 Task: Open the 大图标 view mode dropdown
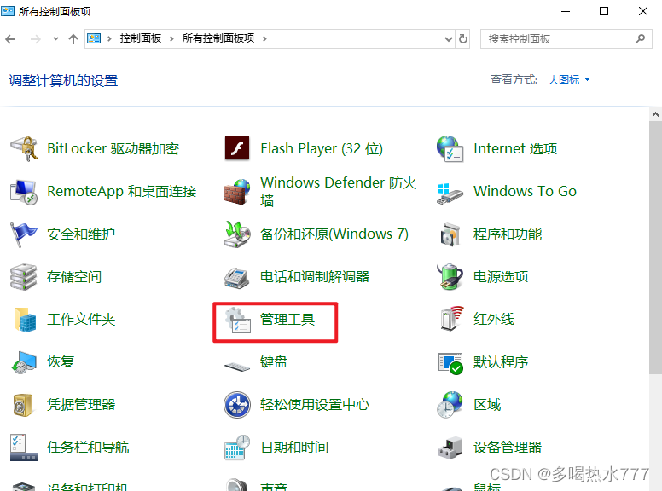569,80
